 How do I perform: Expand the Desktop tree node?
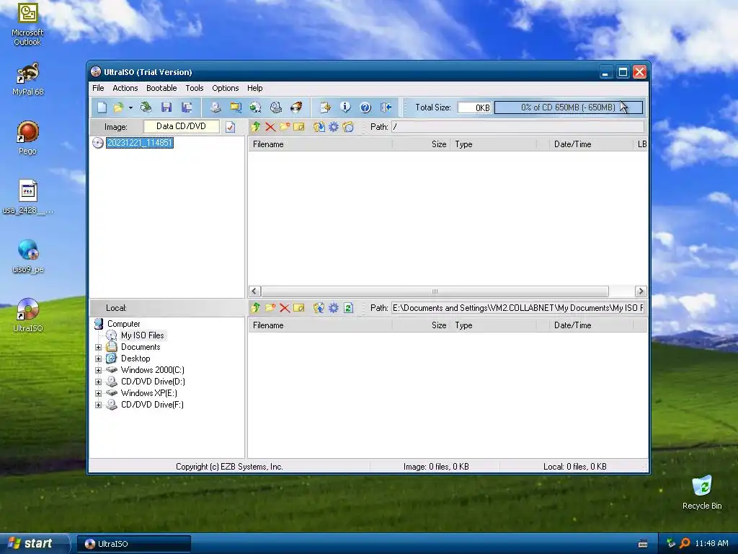[x=98, y=359]
